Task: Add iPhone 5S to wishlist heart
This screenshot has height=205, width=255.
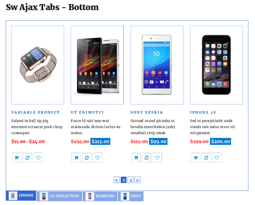Action: pyautogui.click(x=217, y=158)
